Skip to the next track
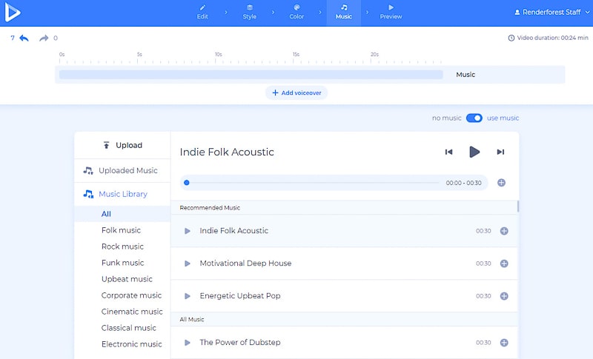Viewport: 593px width, 359px height. pyautogui.click(x=500, y=152)
